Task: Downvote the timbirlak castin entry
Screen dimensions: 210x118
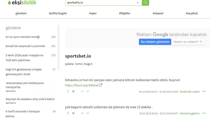Action: point(88,91)
